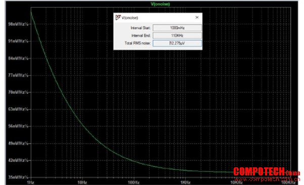The width and height of the screenshot is (304, 185).
Task: Click the V(onoise) dialog title text
Action: (x=129, y=18)
